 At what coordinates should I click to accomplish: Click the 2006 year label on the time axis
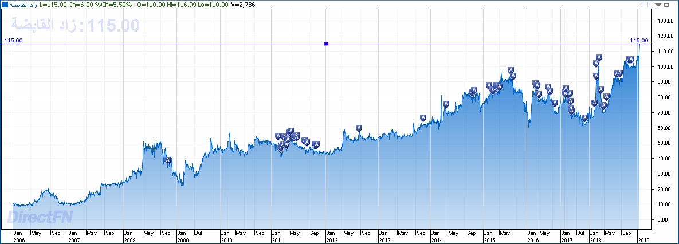pos(19,240)
